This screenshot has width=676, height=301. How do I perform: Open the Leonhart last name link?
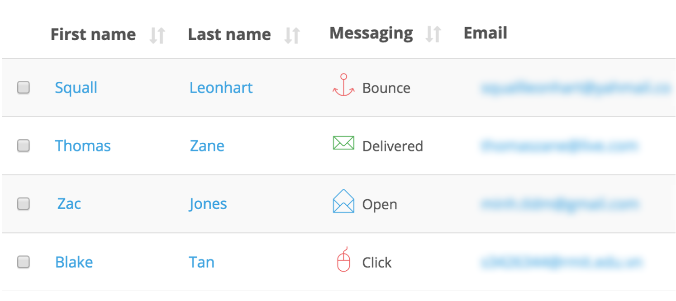coord(221,88)
